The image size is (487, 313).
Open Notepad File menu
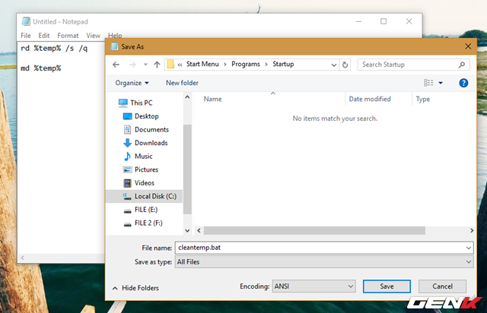coord(26,36)
